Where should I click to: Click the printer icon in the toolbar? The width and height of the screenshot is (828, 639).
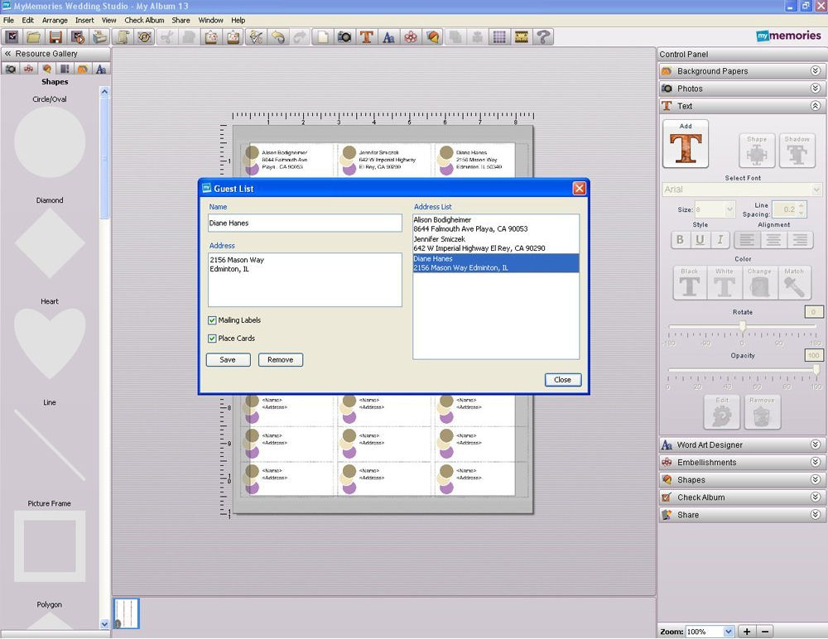point(100,37)
